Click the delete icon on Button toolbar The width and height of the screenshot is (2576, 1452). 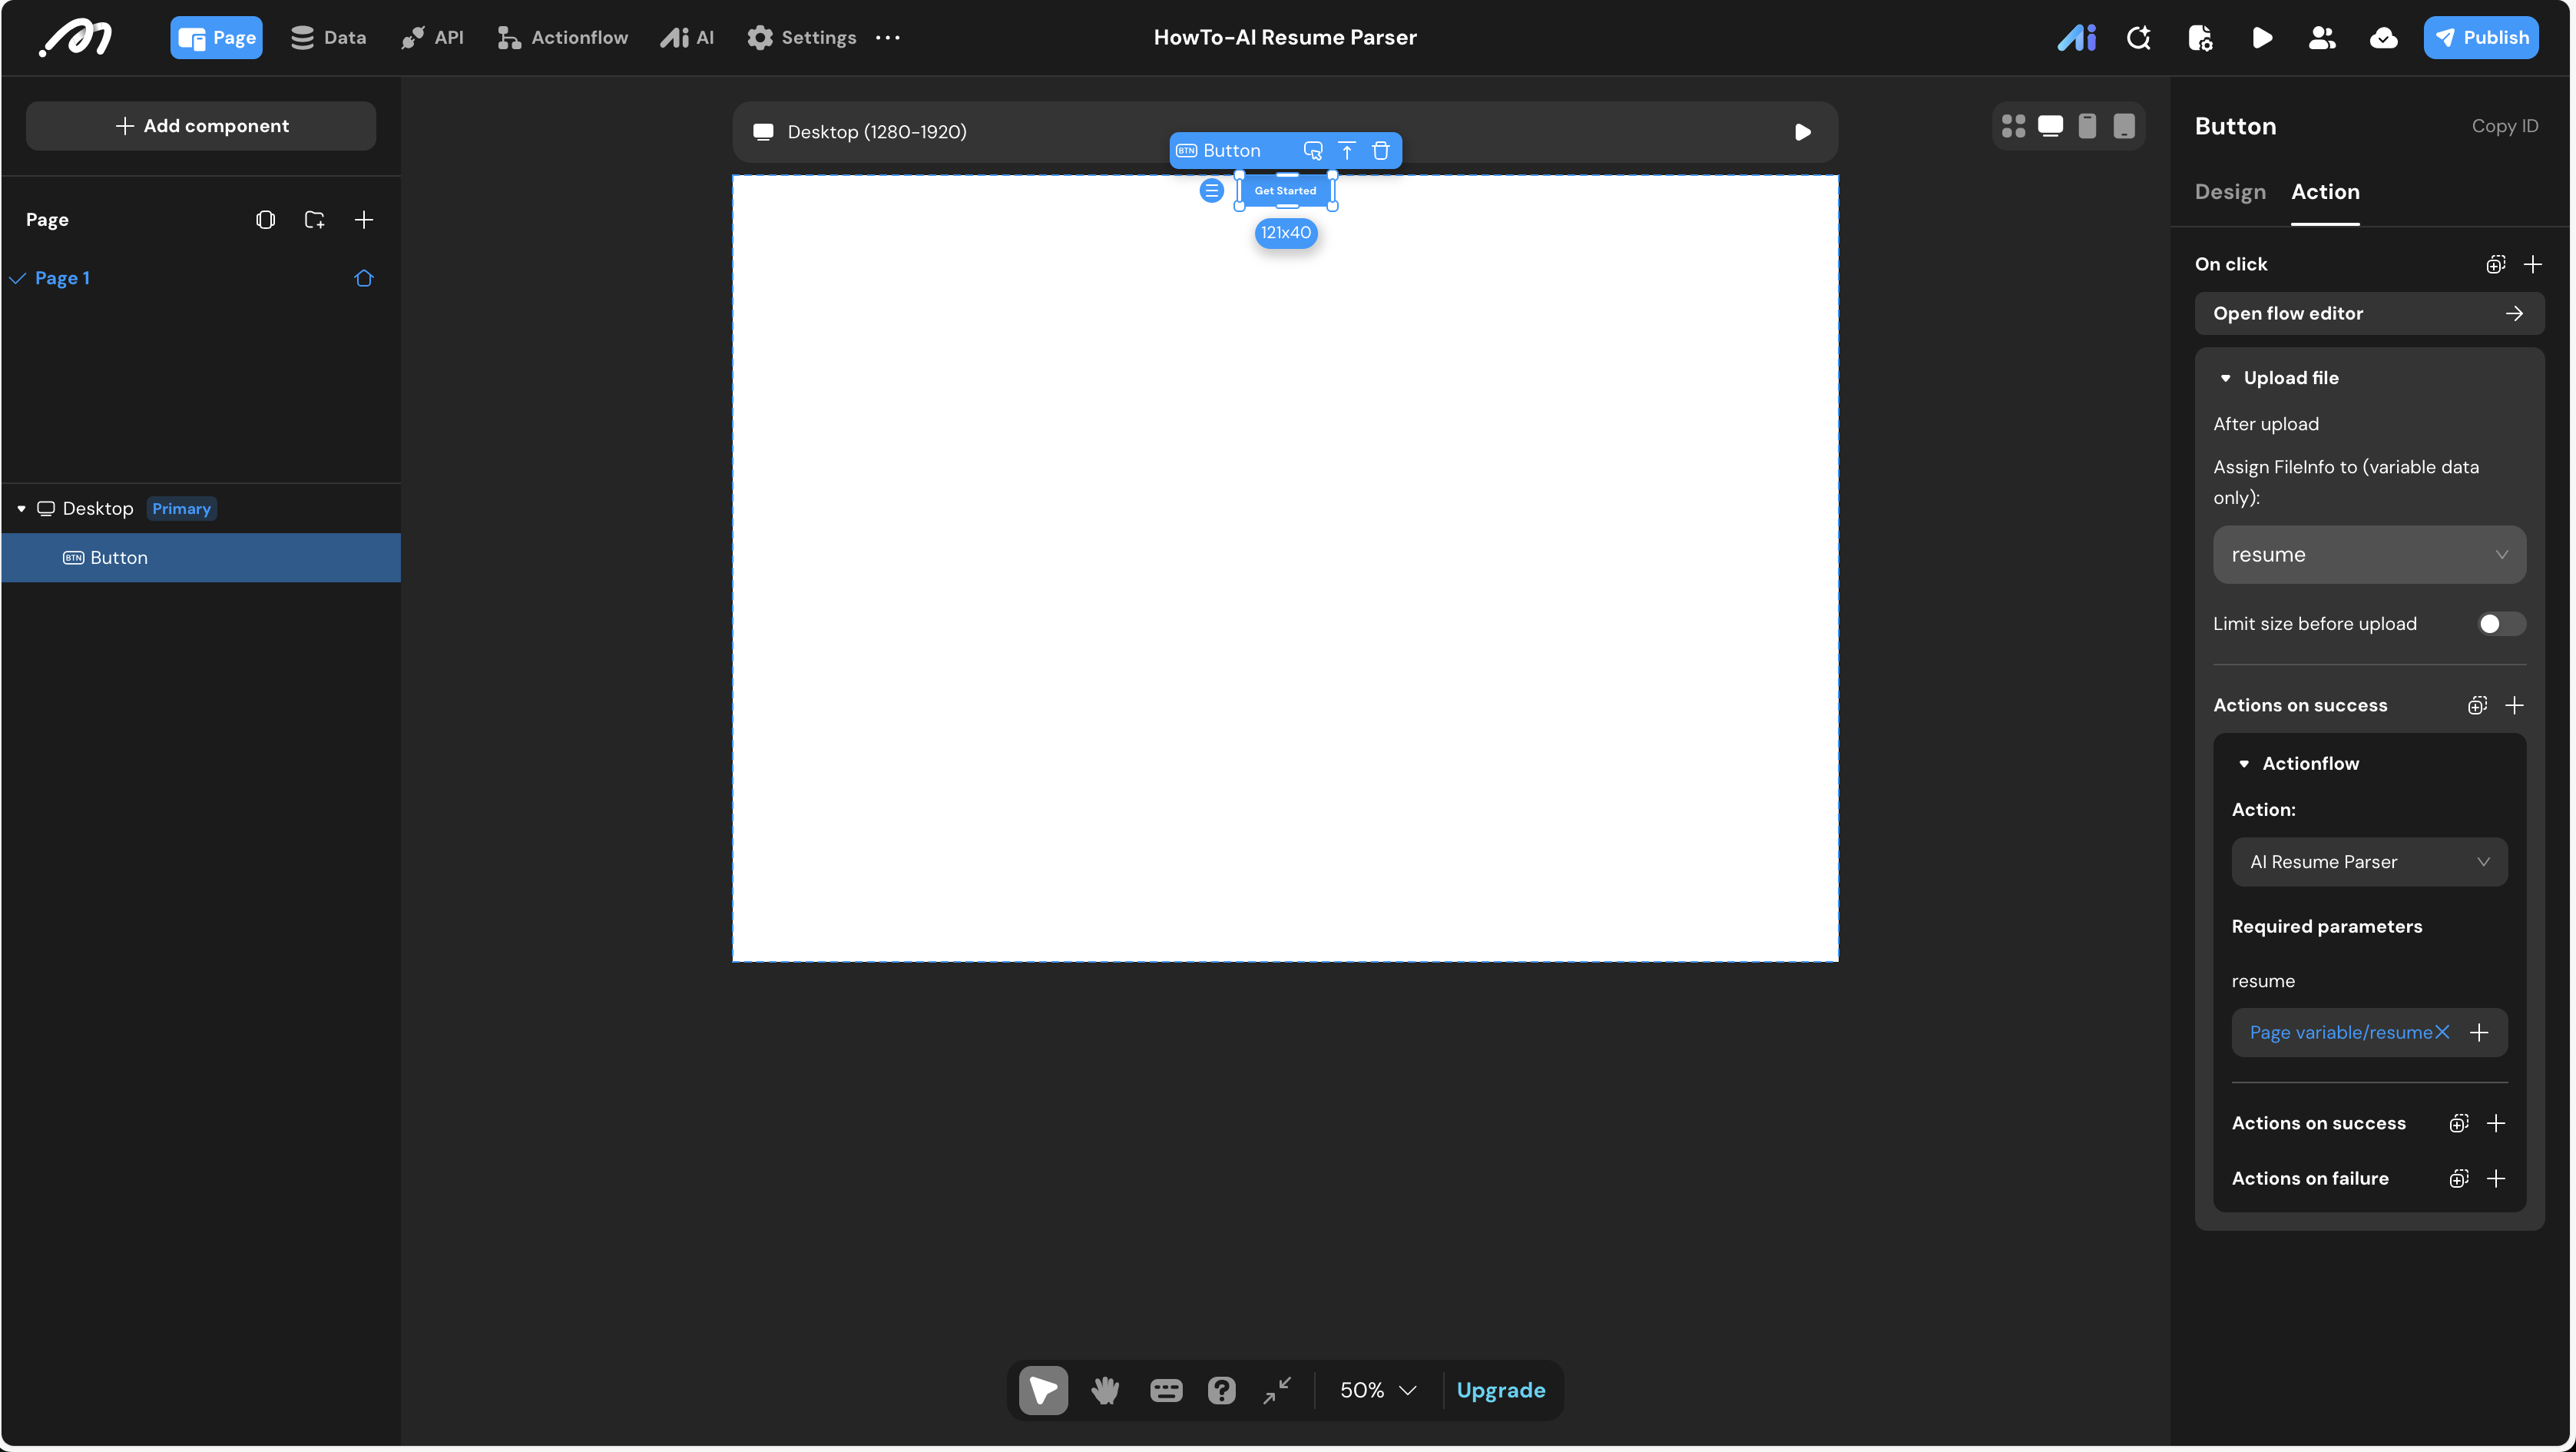point(1381,151)
